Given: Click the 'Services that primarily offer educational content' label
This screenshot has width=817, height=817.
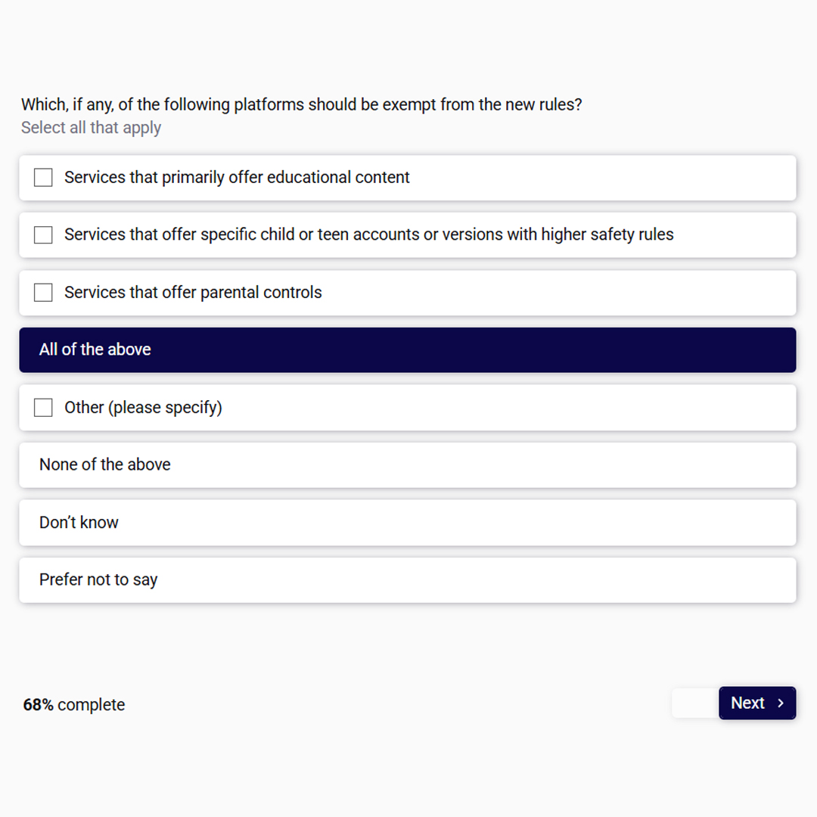Looking at the screenshot, I should (x=237, y=177).
